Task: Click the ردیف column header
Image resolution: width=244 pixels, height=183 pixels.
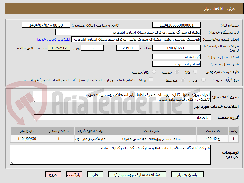Action: pyautogui.click(x=233, y=131)
